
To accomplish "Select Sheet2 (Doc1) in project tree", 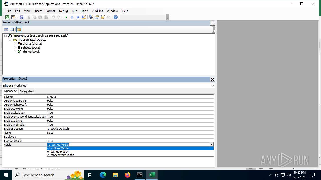I will pos(31,48).
